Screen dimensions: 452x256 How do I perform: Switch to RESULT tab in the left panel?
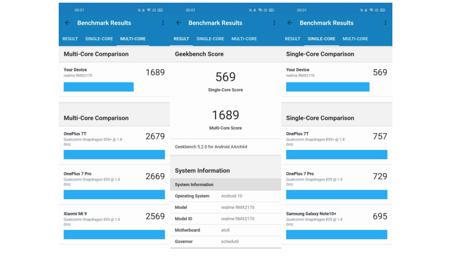point(70,39)
